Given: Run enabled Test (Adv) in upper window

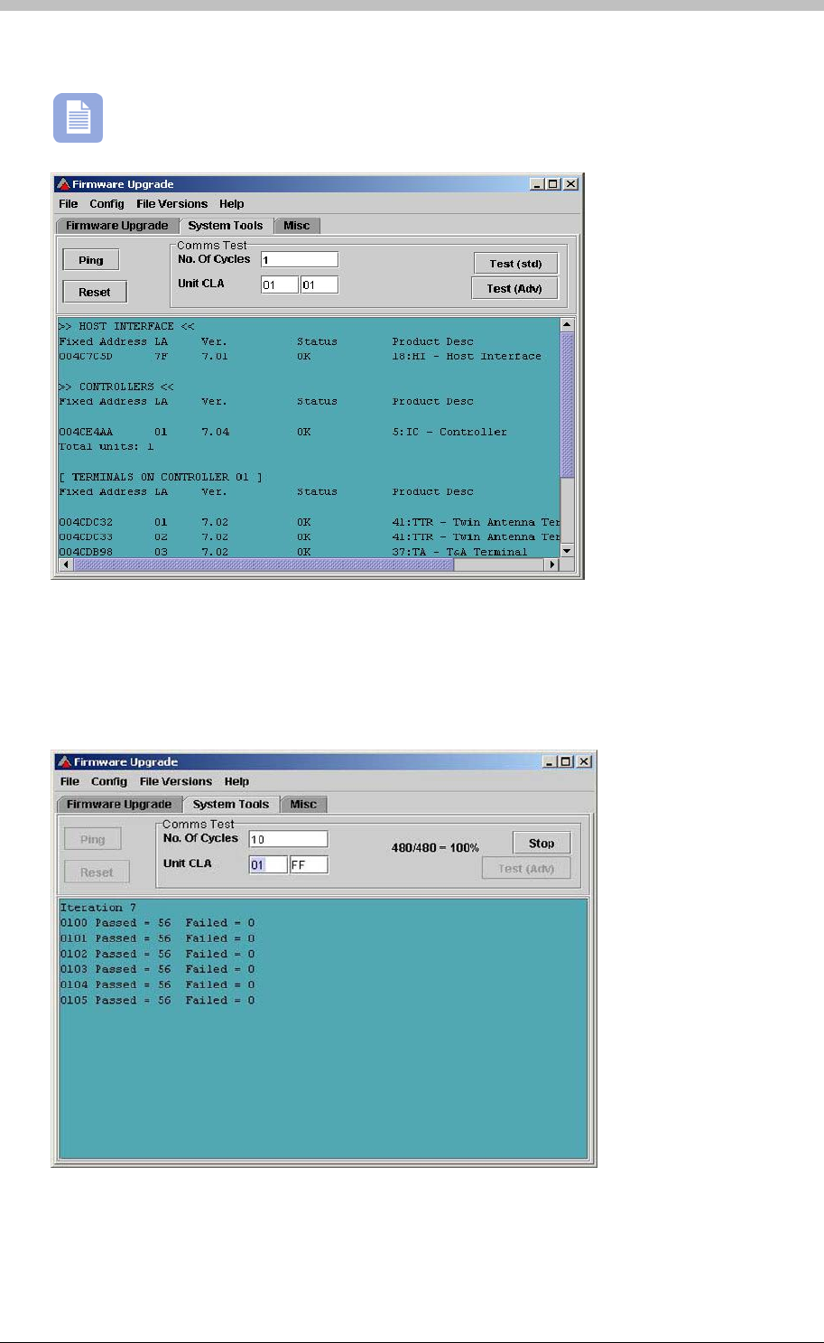Looking at the screenshot, I should tap(514, 288).
